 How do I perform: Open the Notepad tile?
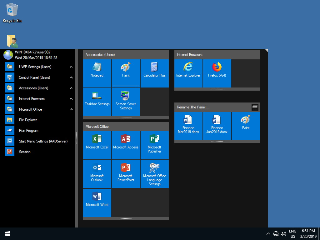coord(97,70)
